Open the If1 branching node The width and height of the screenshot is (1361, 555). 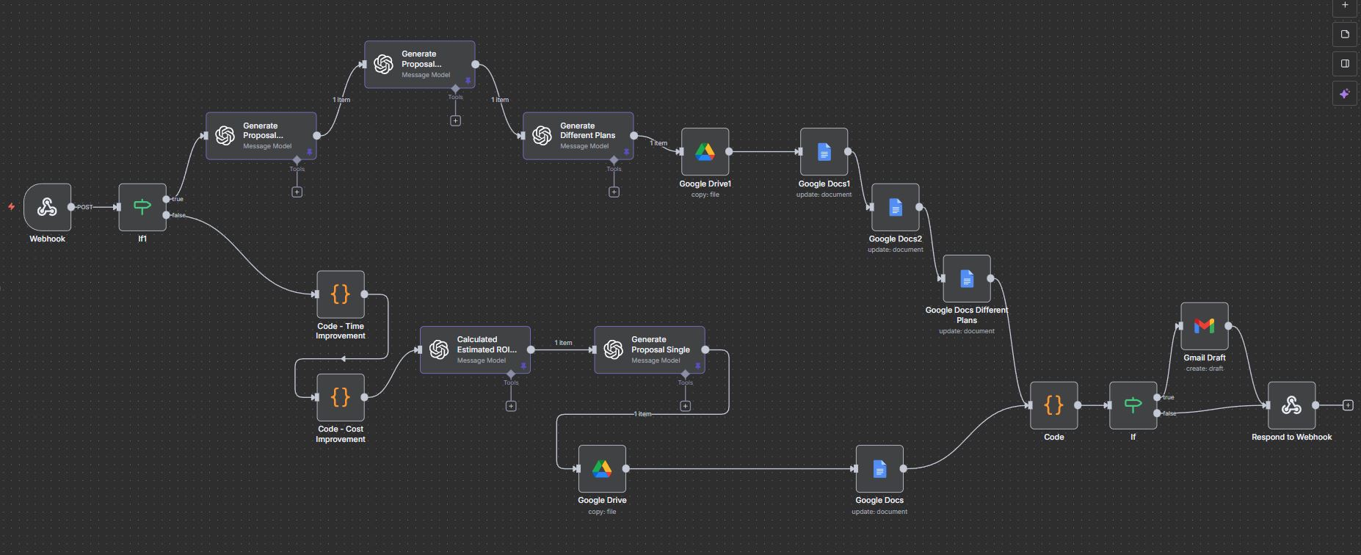[x=142, y=207]
